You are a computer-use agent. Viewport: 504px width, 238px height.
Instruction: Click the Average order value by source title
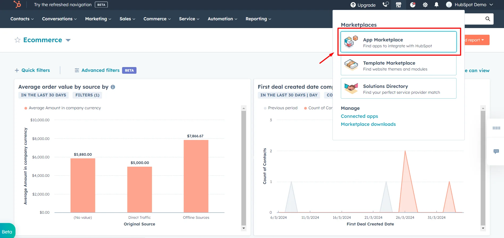point(63,87)
